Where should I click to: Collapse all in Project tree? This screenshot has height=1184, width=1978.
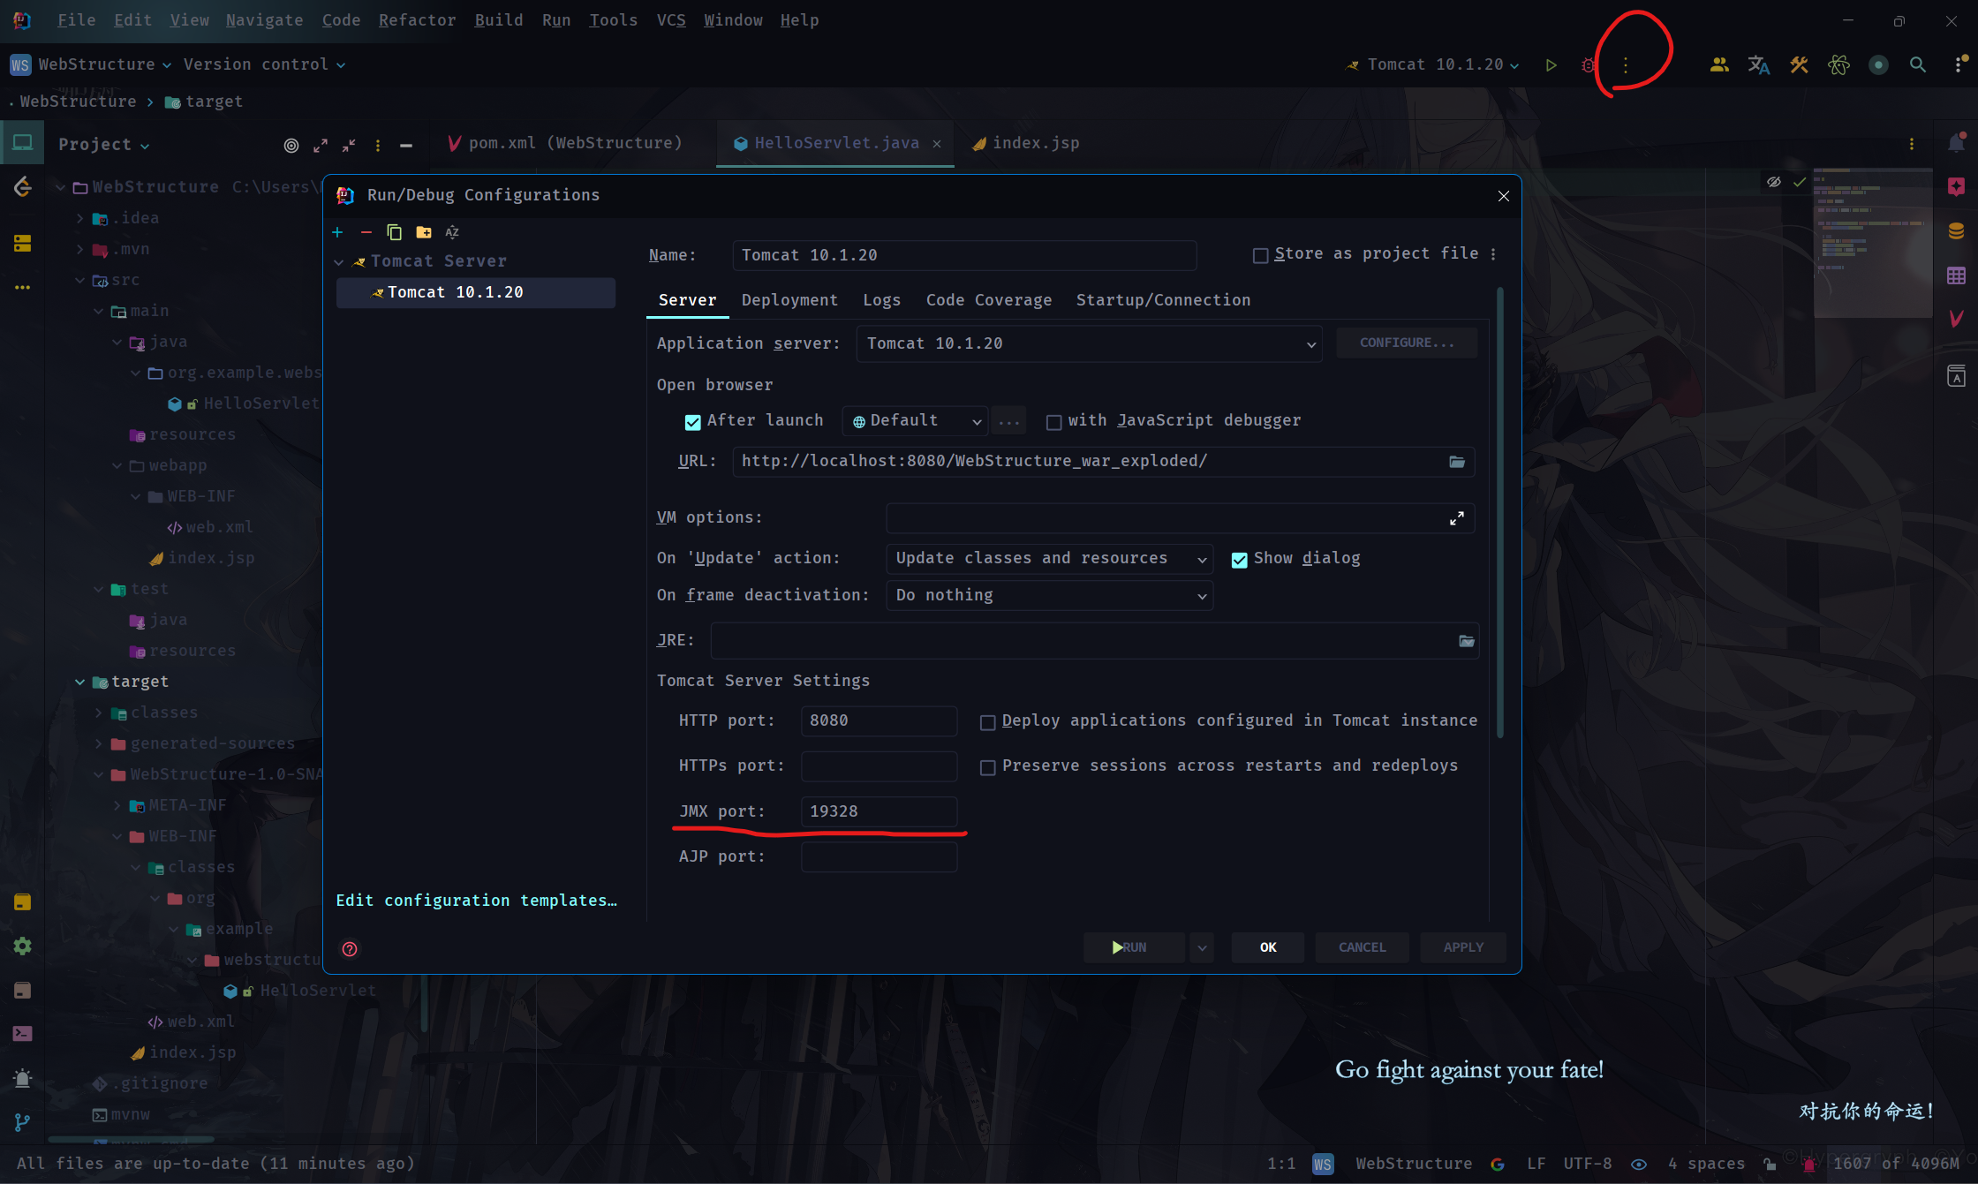point(349,146)
